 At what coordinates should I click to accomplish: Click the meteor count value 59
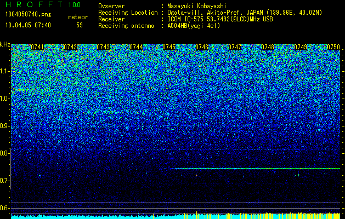[80, 25]
